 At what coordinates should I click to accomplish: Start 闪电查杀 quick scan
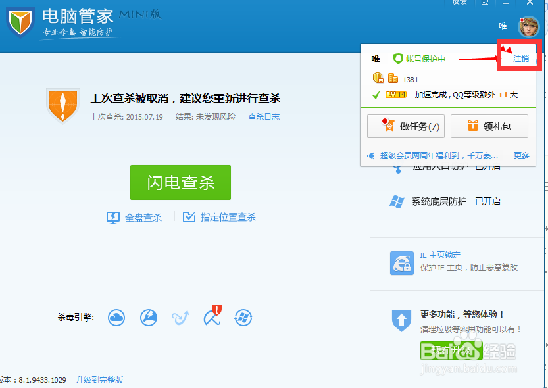tap(180, 182)
